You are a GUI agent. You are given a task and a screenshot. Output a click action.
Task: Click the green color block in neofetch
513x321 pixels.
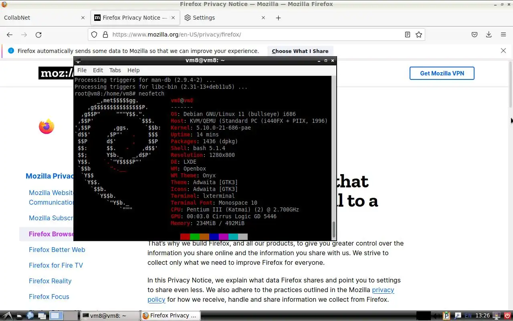click(194, 237)
